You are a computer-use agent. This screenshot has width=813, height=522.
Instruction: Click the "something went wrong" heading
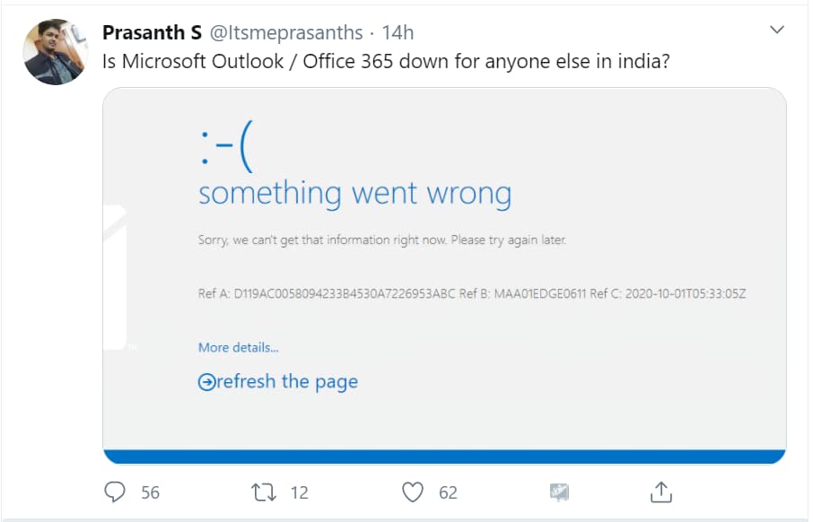(354, 193)
